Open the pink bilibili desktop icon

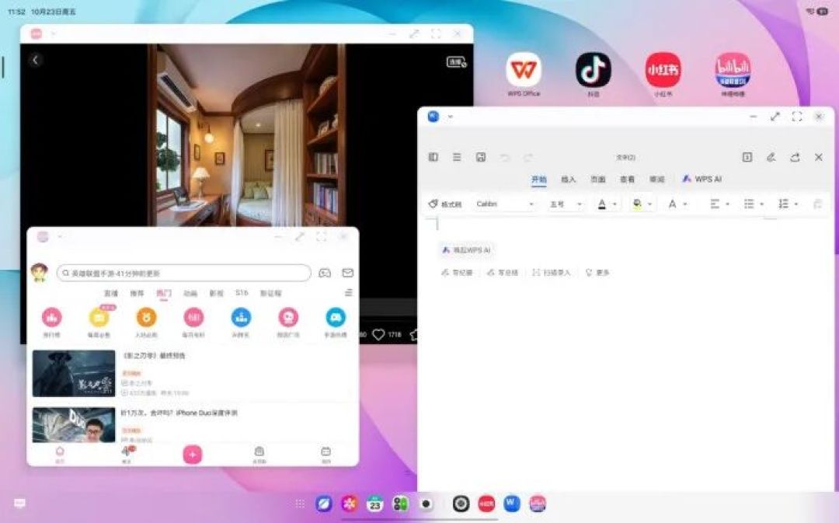[733, 70]
